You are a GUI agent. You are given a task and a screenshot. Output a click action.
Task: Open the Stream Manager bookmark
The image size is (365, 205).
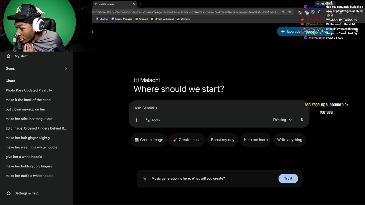coord(121,19)
